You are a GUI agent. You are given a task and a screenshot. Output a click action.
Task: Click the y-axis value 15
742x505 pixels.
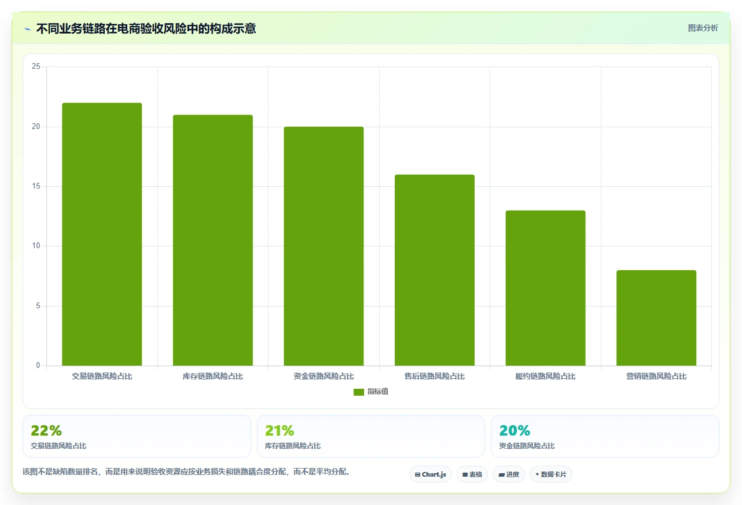click(x=36, y=186)
